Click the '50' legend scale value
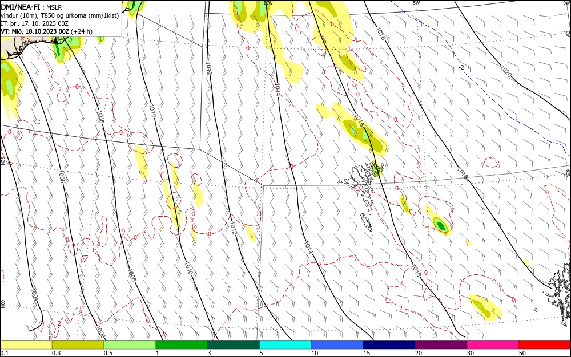571x357 pixels. [522, 353]
